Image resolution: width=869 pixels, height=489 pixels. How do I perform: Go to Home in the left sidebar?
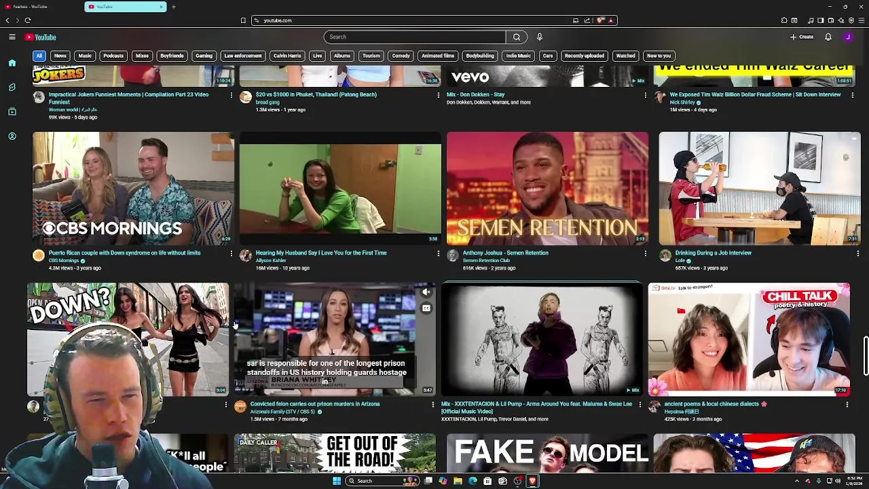coord(12,62)
